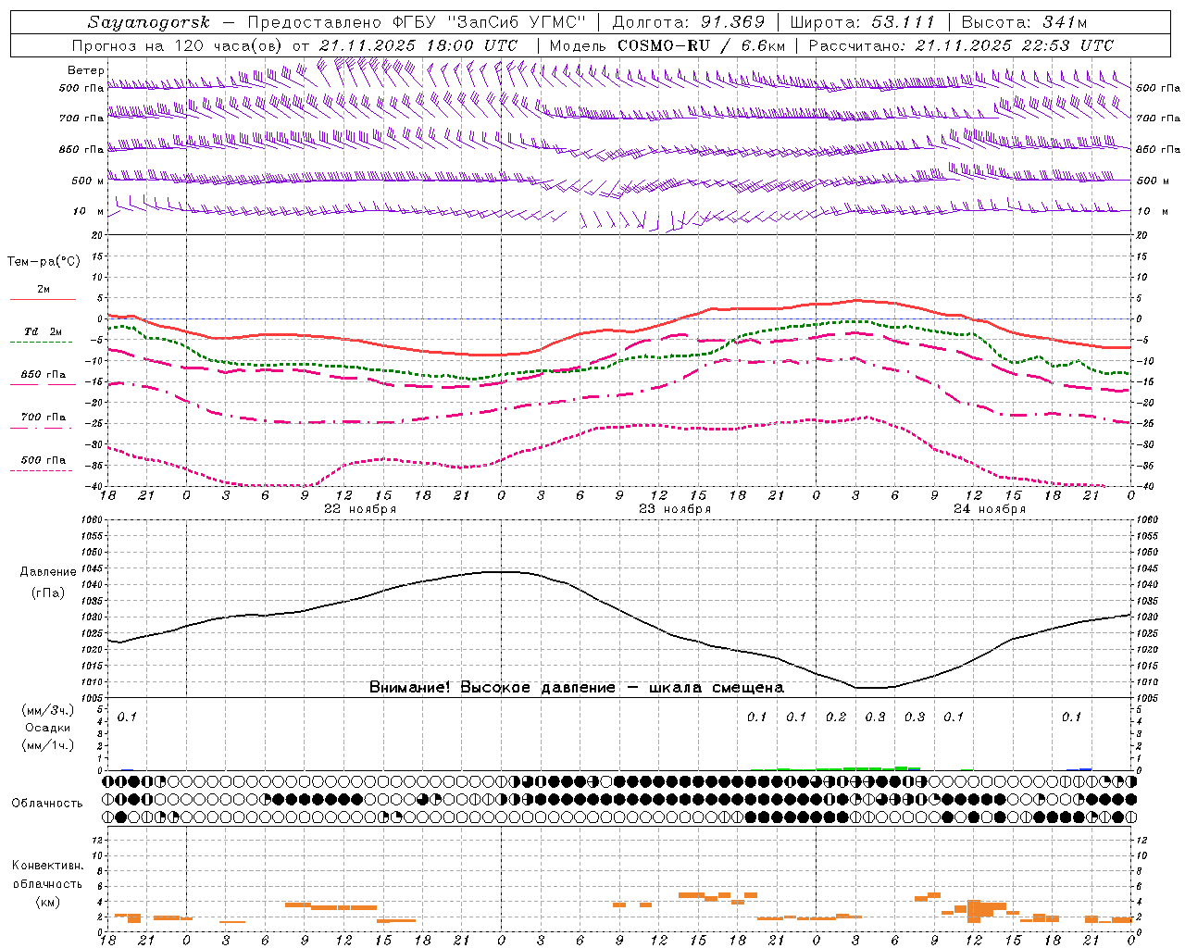Click the 'Давление' pressure chart label

tap(48, 572)
